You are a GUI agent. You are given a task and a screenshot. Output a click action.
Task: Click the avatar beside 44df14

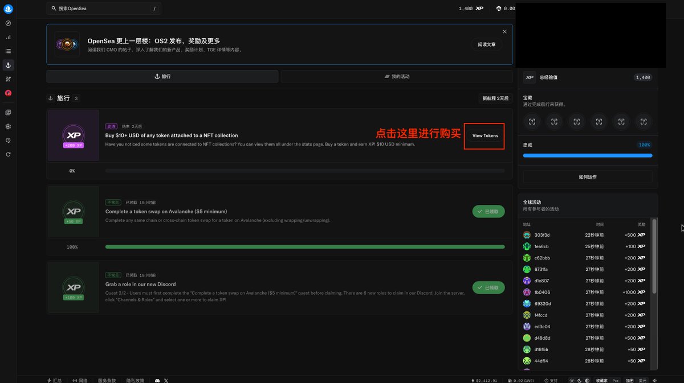[527, 361]
